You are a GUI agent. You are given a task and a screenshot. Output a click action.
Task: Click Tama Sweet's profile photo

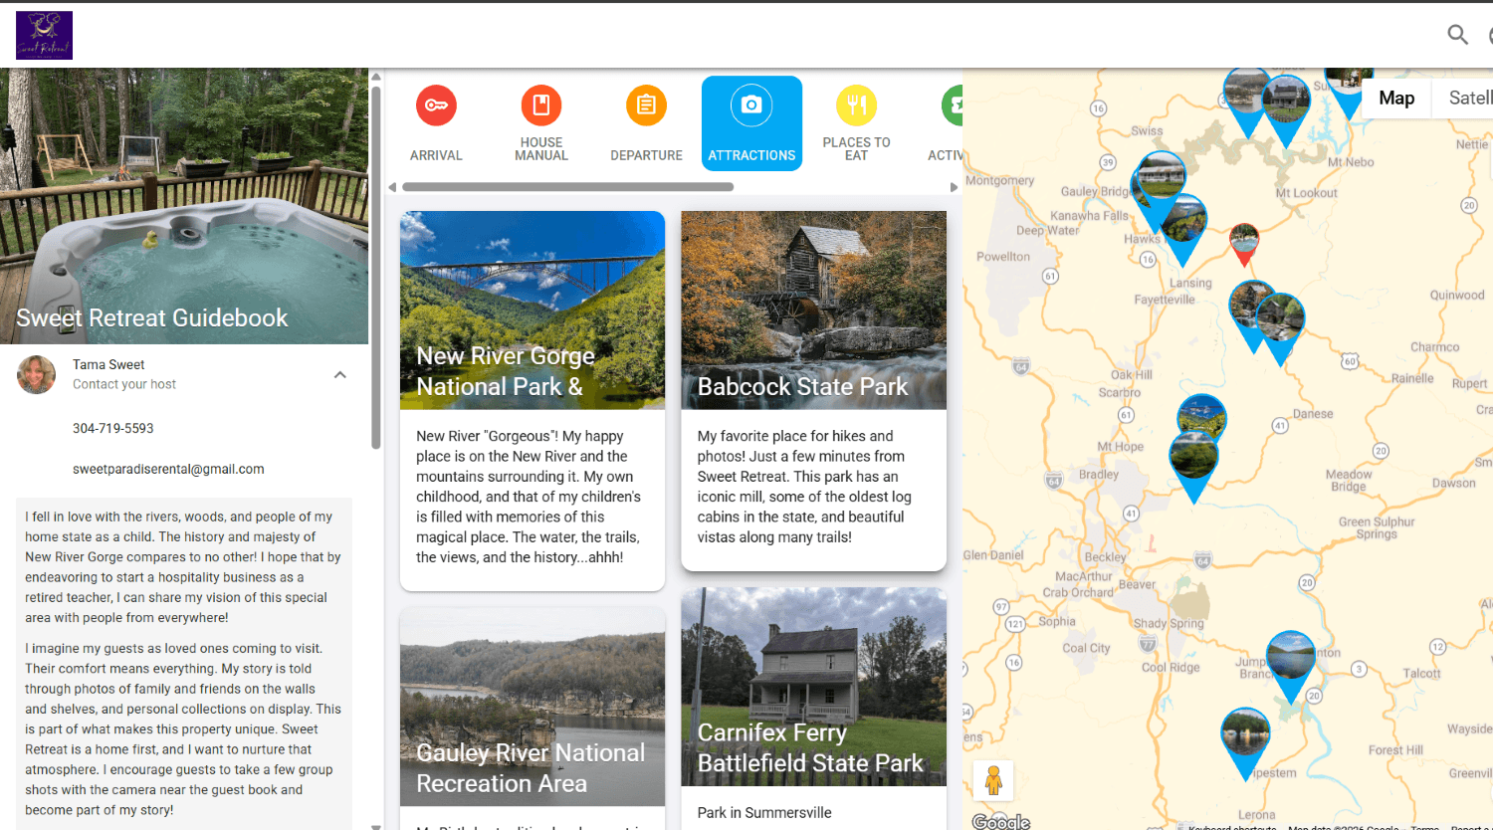[37, 375]
